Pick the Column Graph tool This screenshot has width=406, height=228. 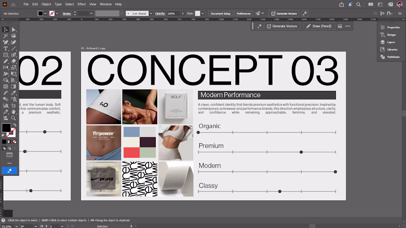6,105
